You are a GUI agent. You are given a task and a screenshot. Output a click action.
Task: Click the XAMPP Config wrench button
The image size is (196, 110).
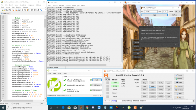(x=179, y=75)
